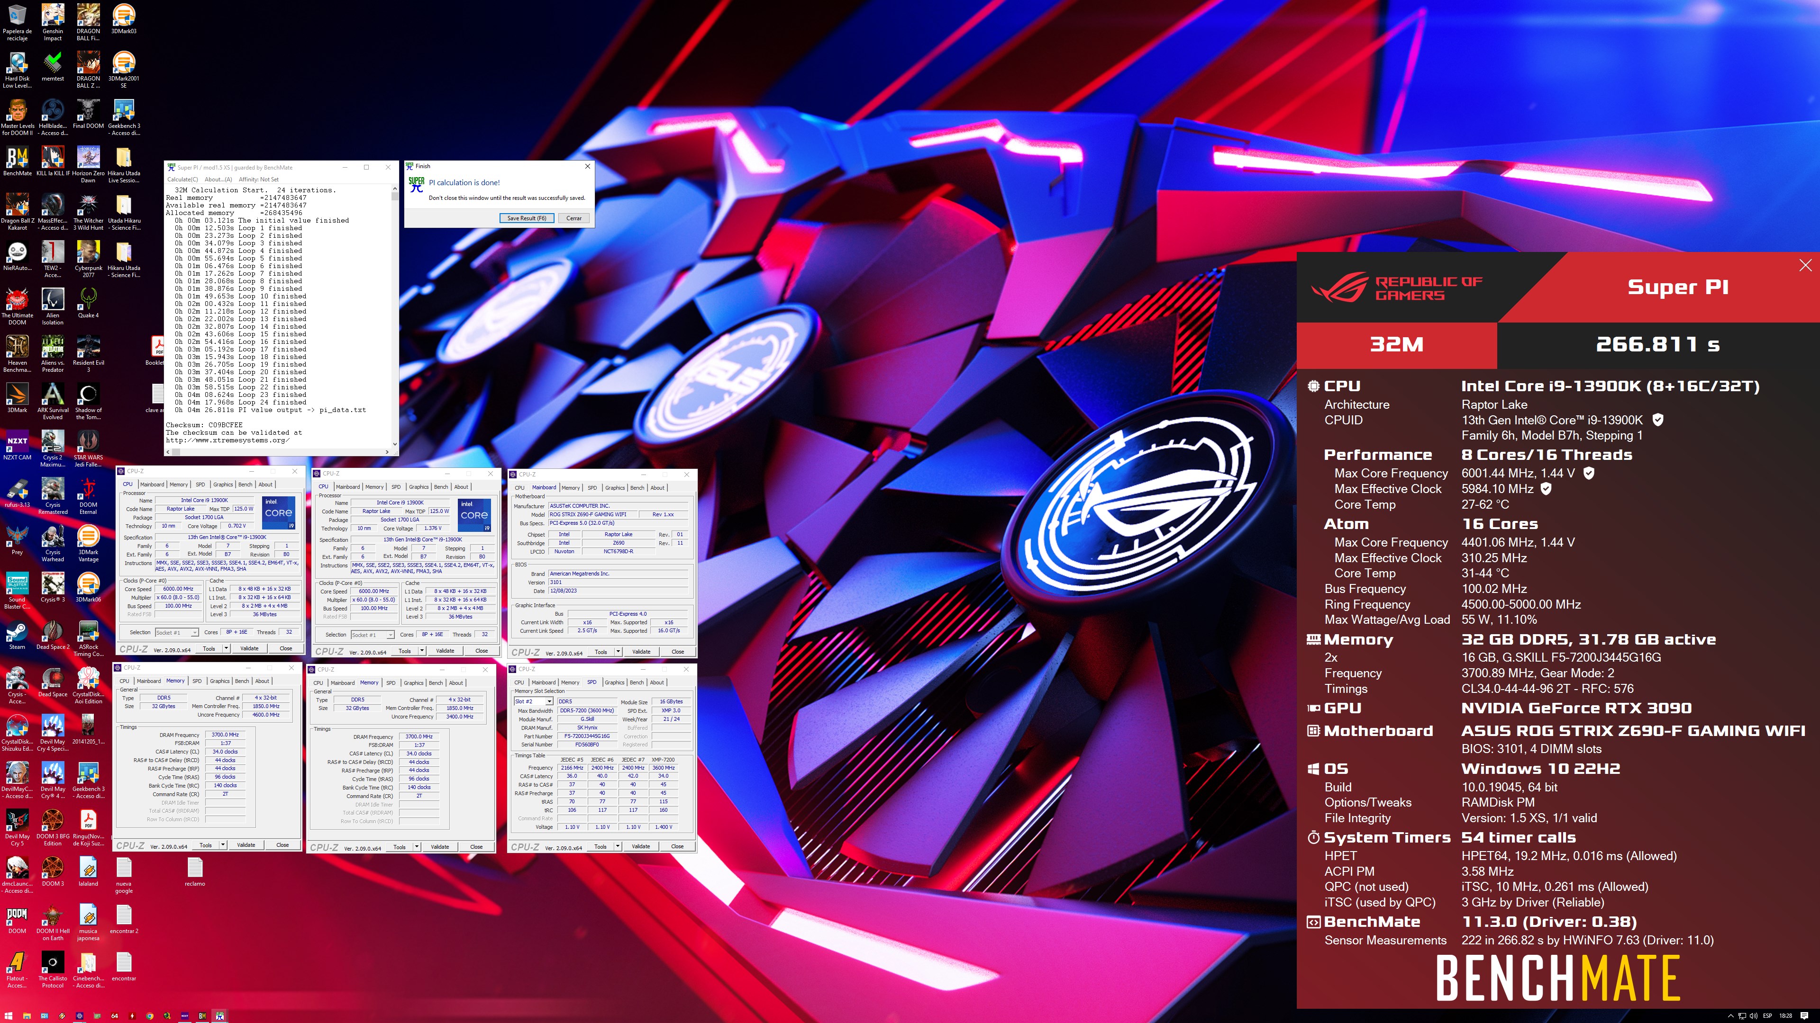Open Tools dropdown arrow in Mainboard CPU-Z window
Image resolution: width=1820 pixels, height=1023 pixels.
pyautogui.click(x=618, y=652)
